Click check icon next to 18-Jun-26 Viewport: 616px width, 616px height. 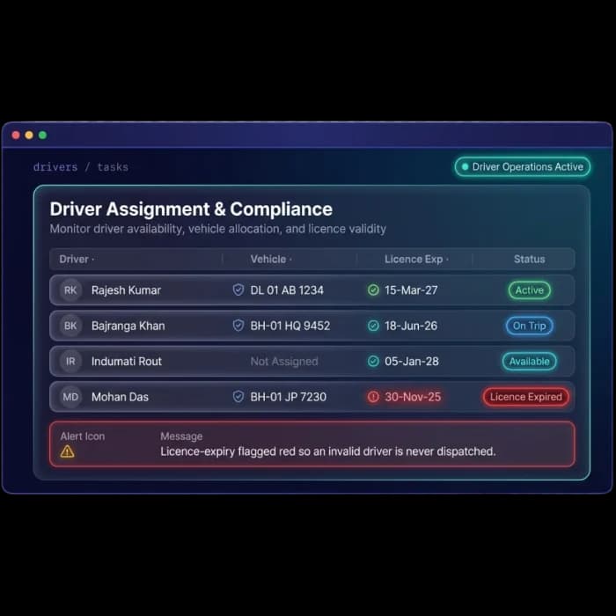[373, 326]
